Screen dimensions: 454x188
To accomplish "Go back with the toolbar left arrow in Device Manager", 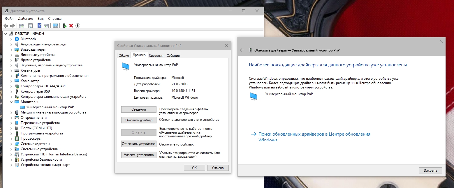I will click(6, 26).
